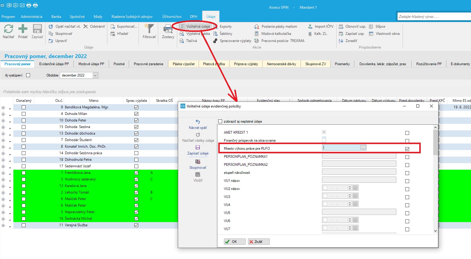Toggle the Aj vystúpení checkbox

(x=28, y=75)
